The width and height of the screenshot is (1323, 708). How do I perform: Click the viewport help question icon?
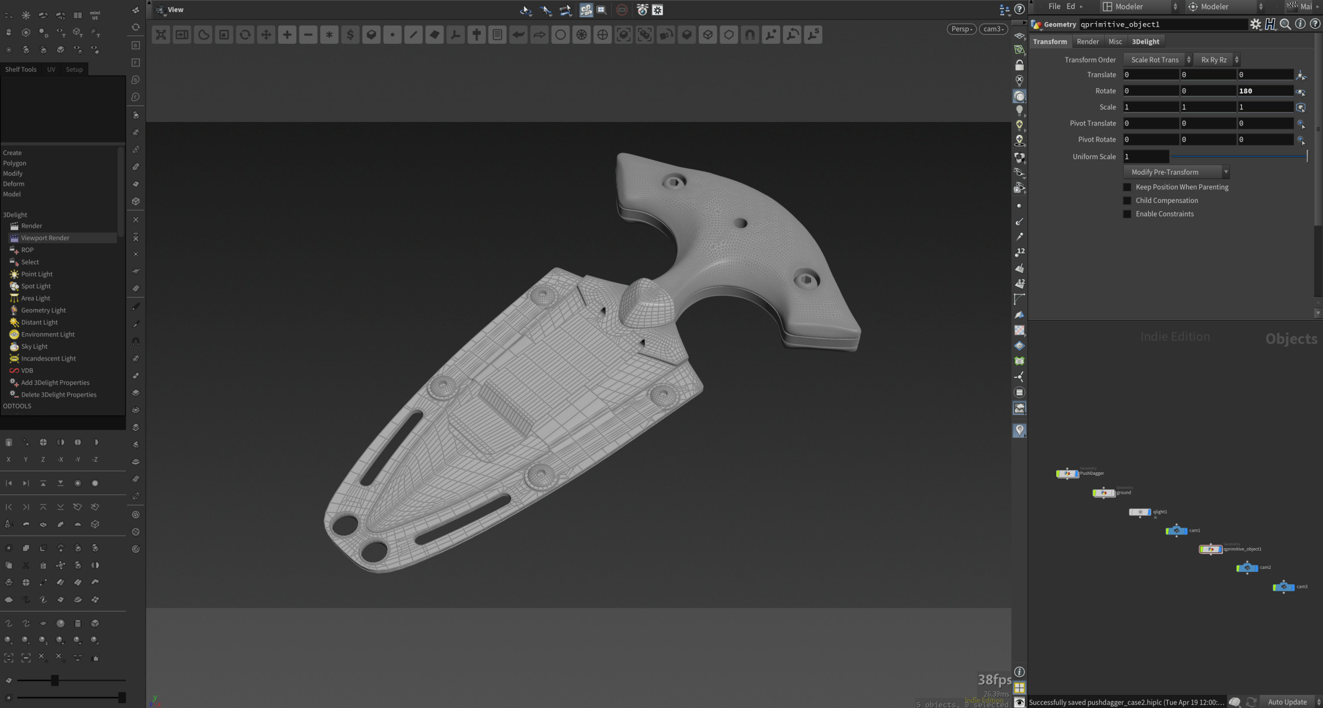[1020, 9]
